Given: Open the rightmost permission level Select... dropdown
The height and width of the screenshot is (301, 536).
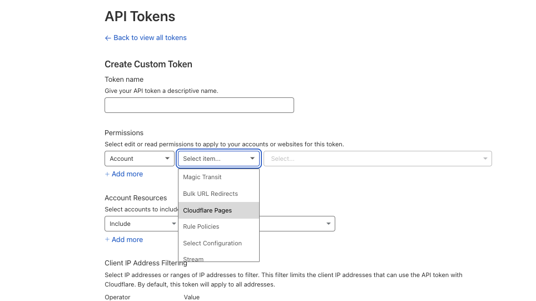Looking at the screenshot, I should pyautogui.click(x=377, y=159).
